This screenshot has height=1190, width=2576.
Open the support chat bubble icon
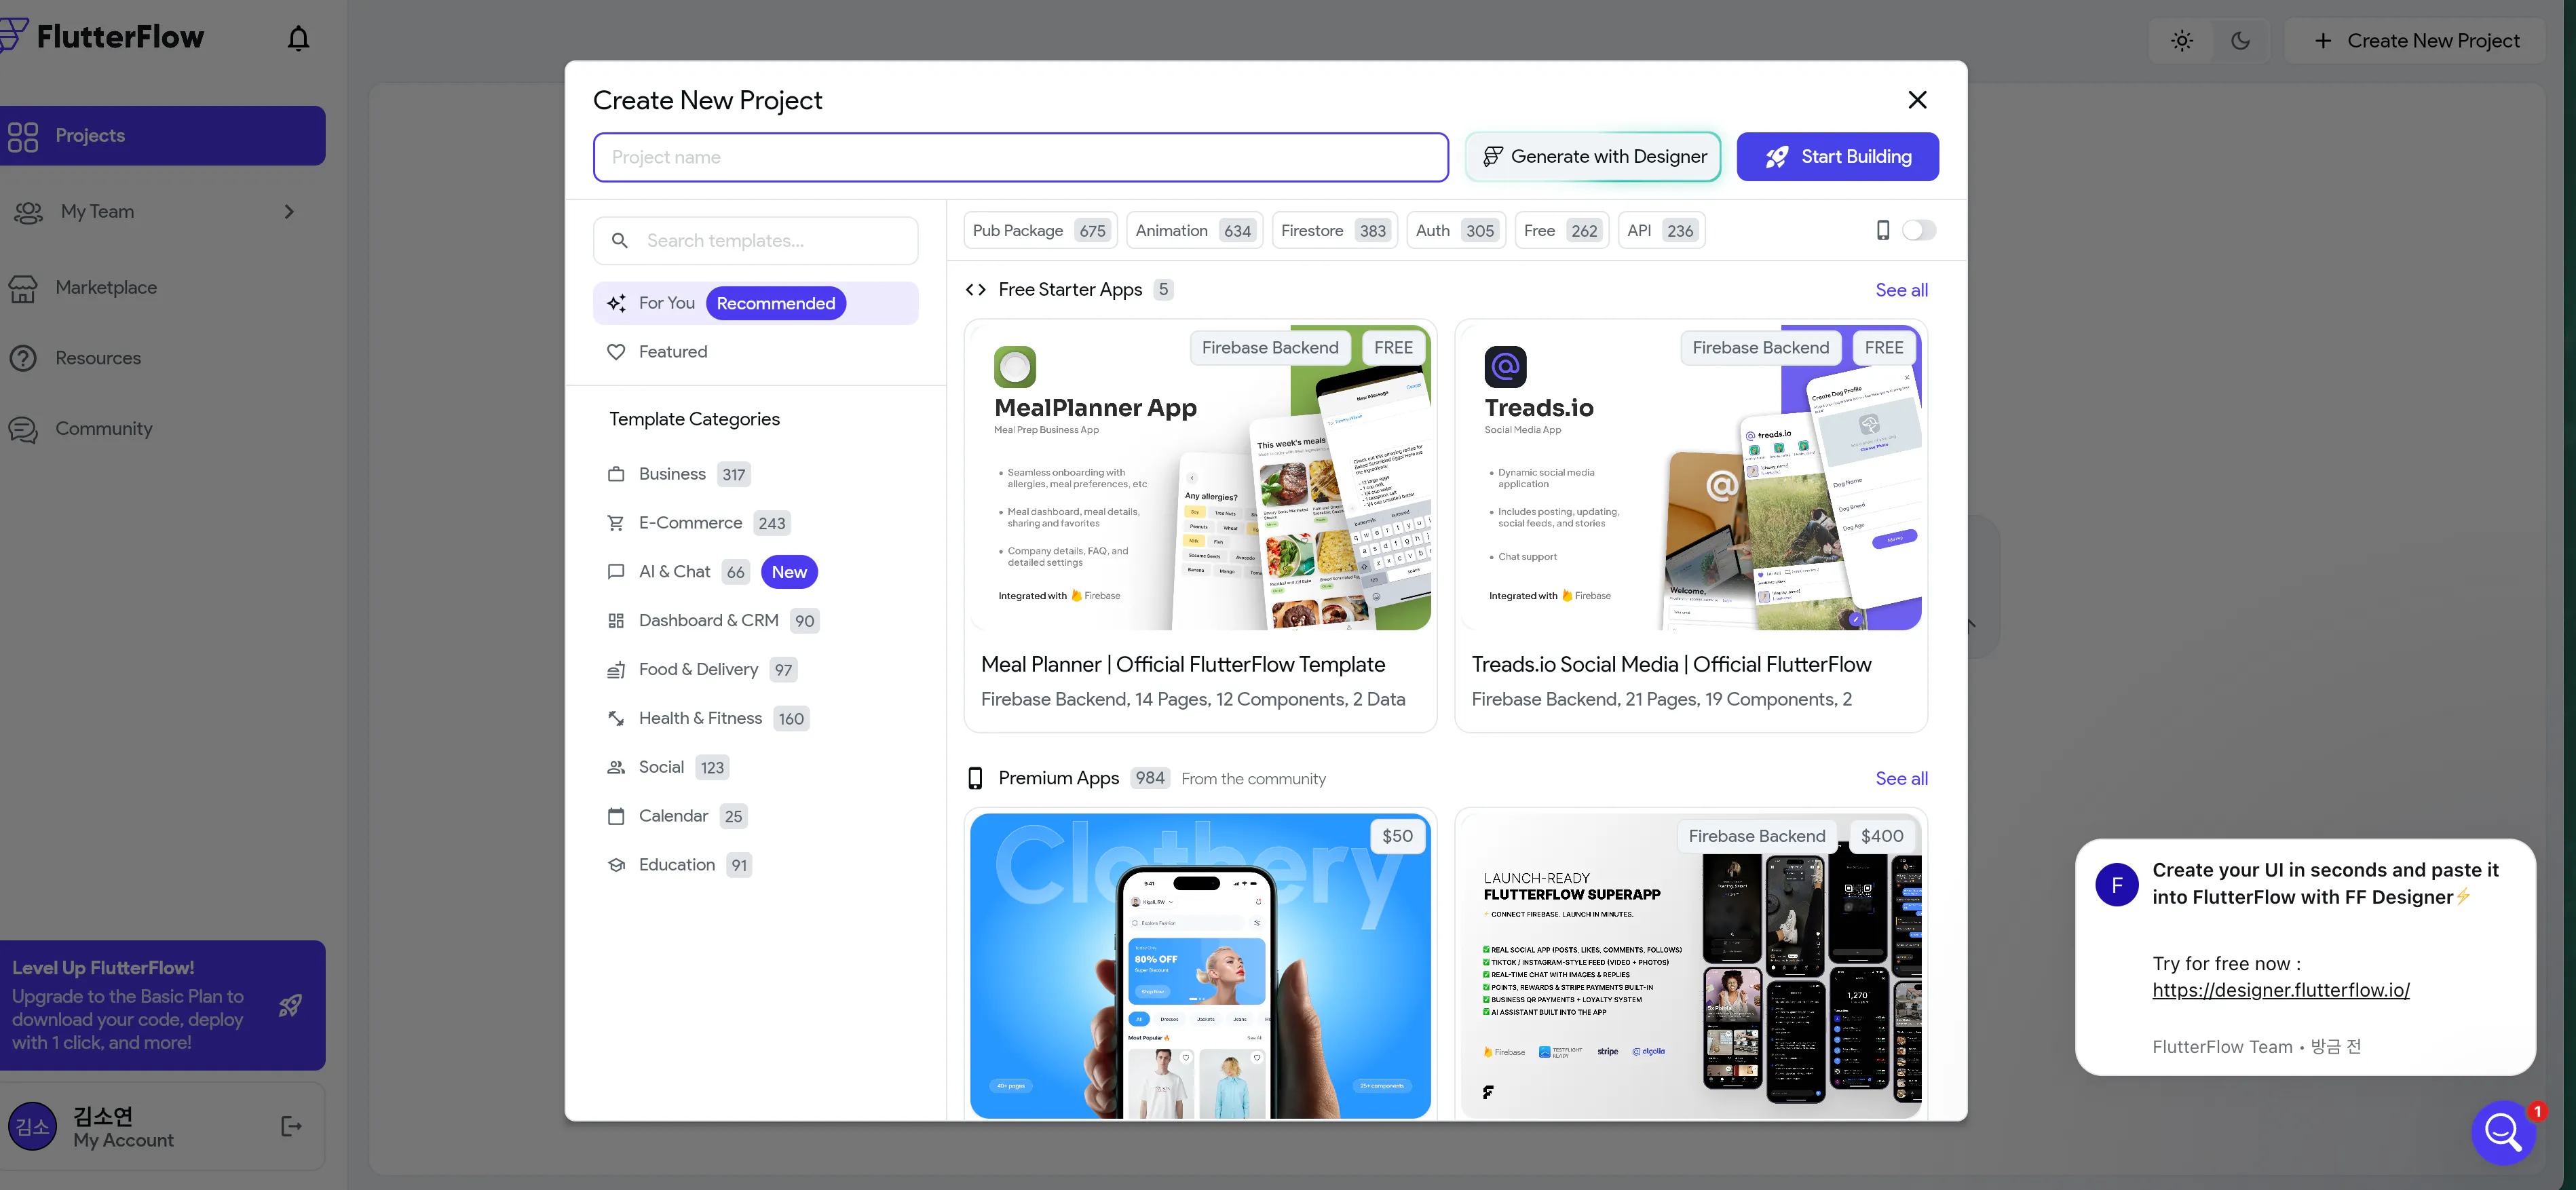2503,1132
